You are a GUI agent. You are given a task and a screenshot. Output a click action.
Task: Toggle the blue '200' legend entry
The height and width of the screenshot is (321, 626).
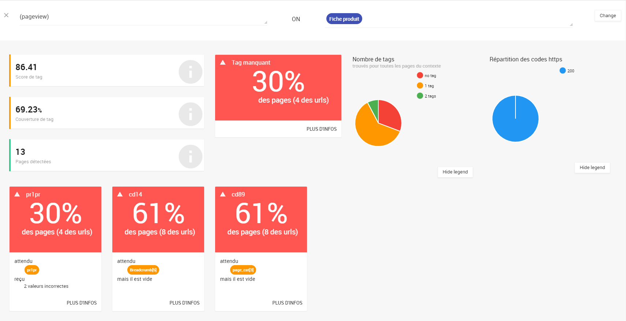tap(567, 71)
